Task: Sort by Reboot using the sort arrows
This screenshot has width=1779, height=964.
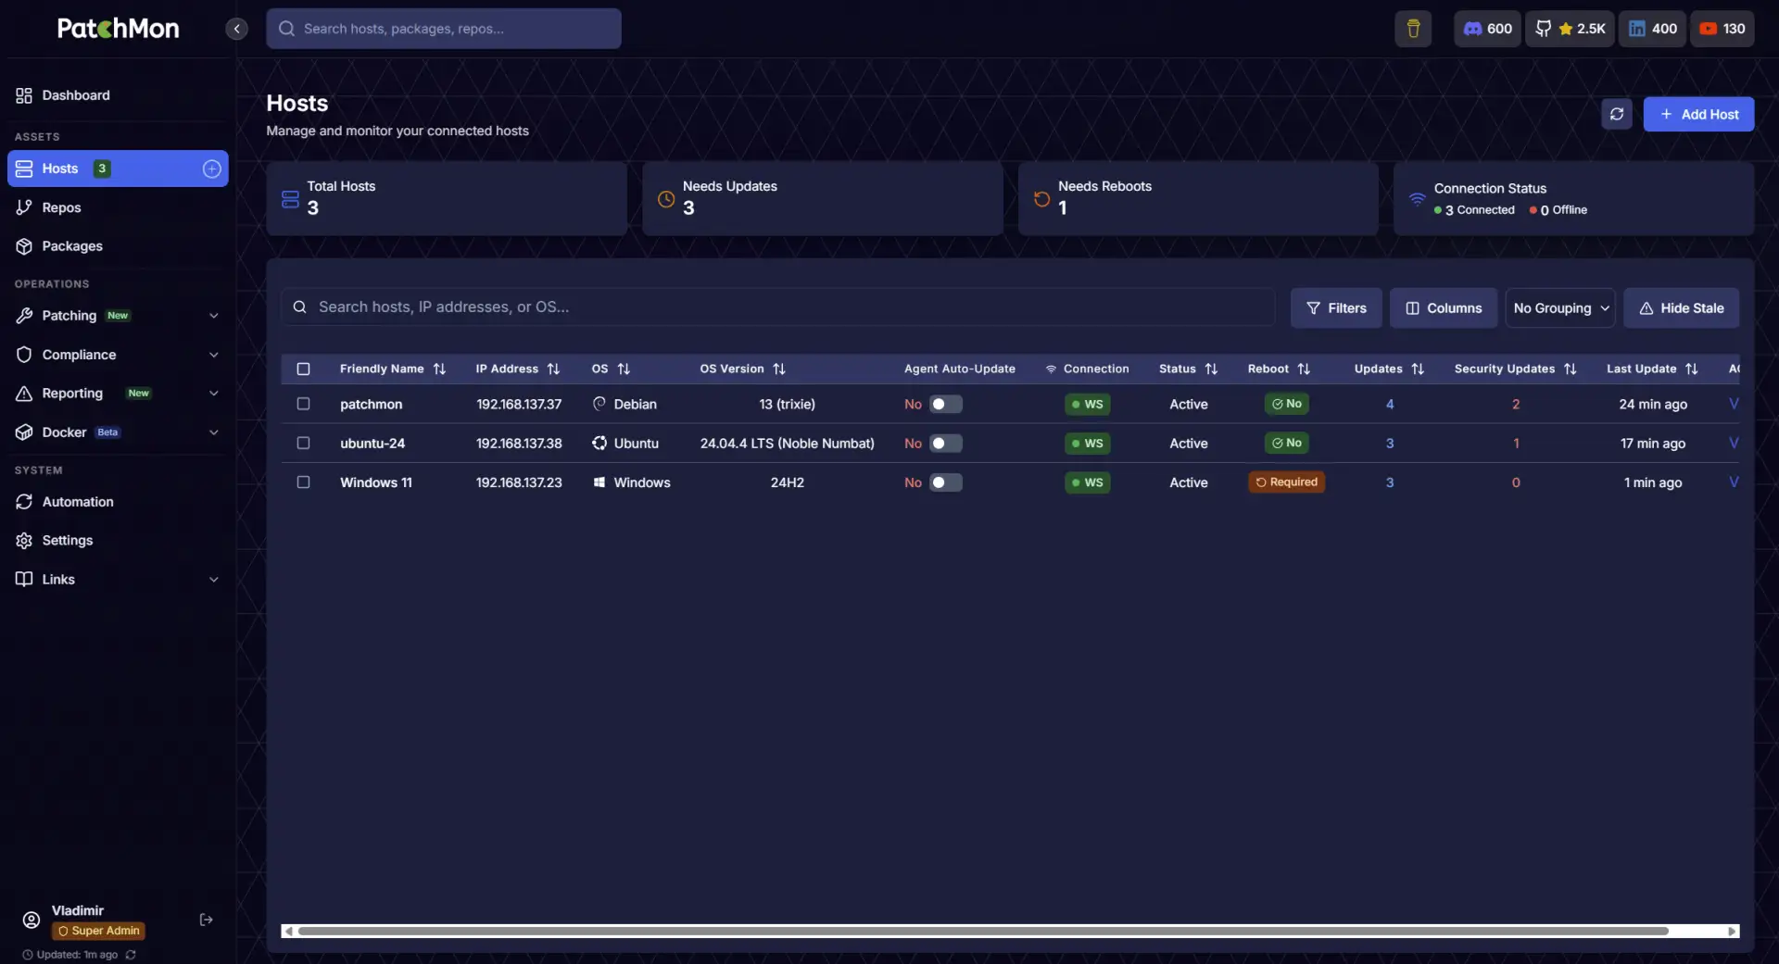Action: pyautogui.click(x=1304, y=369)
